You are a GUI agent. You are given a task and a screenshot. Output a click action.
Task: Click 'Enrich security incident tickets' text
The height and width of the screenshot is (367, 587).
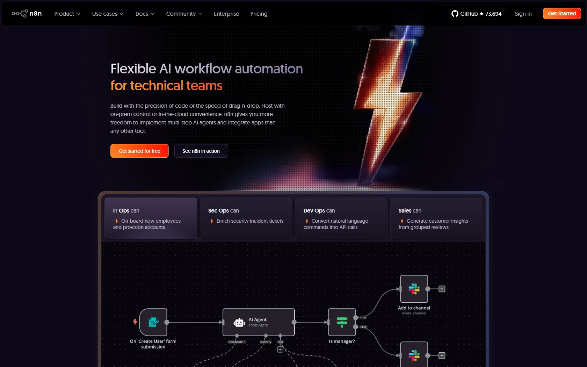tap(250, 221)
